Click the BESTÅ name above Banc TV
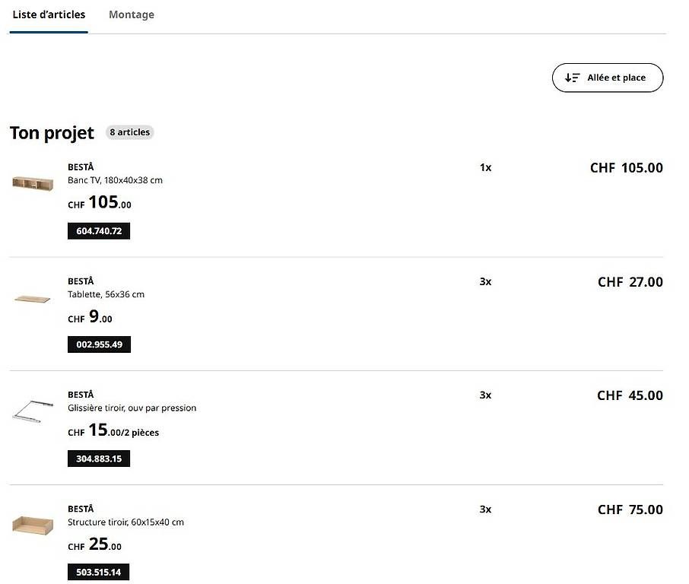The width and height of the screenshot is (689, 584). 81,167
